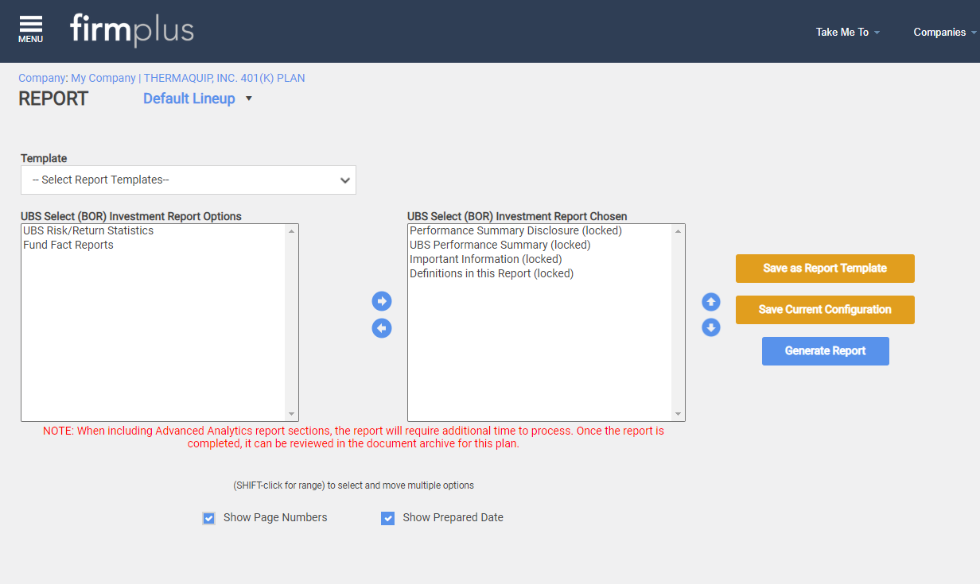Select Fund Fact Reports option
The width and height of the screenshot is (980, 584).
[x=153, y=246]
